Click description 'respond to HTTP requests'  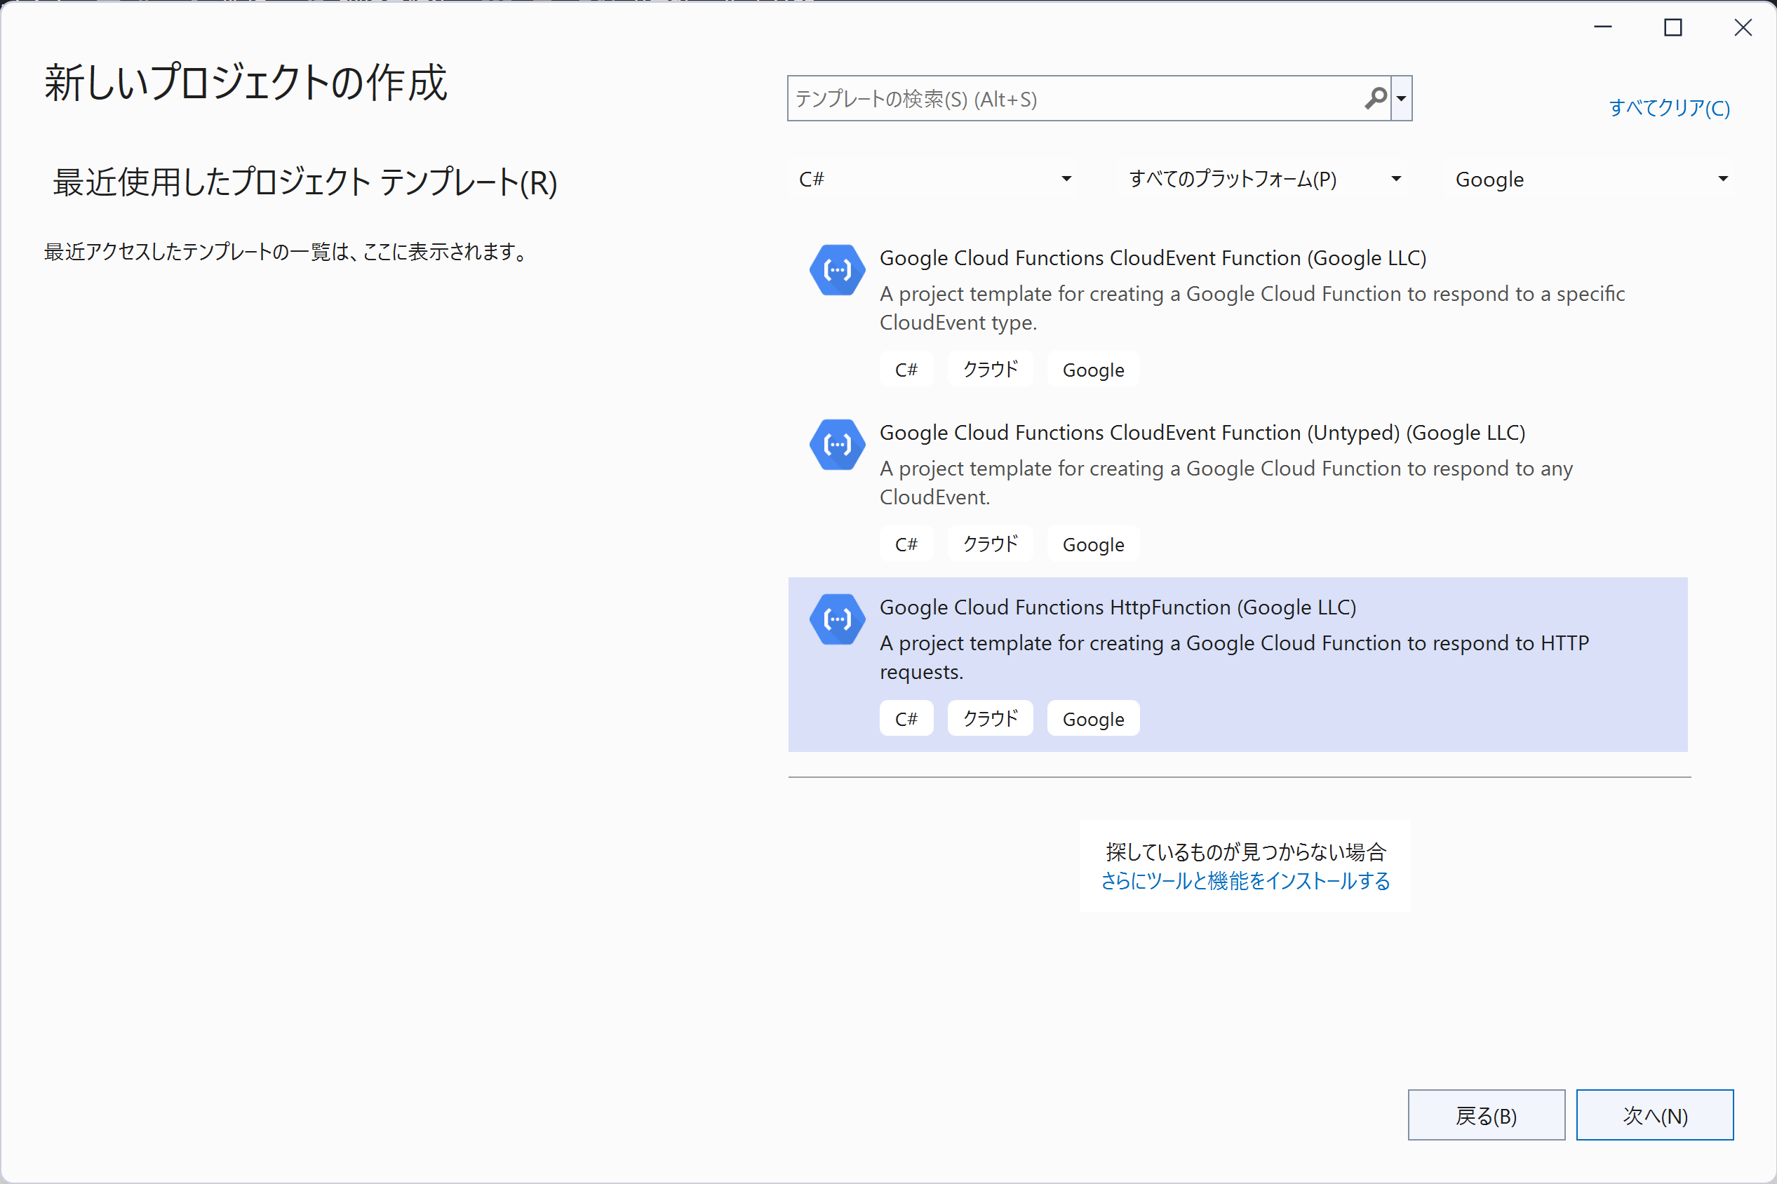tap(1234, 657)
